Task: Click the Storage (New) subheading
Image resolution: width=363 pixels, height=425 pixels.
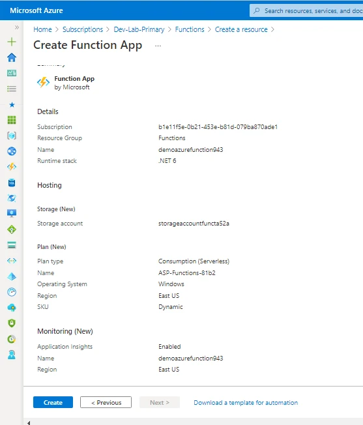Action: click(x=56, y=209)
